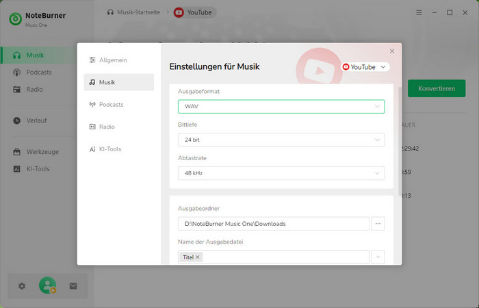The image size is (479, 308).
Task: Open the user account avatar
Action: (47, 285)
